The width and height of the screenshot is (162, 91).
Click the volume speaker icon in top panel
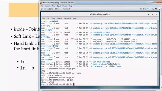point(156,9)
